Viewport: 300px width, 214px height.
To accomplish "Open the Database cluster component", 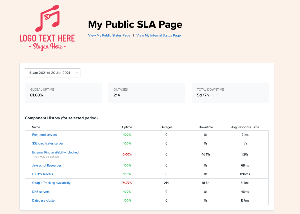I will point(44,200).
